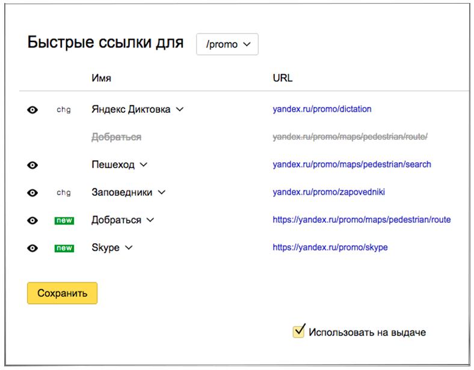
Task: Click chg badge on Заповедники row
Action: [64, 193]
